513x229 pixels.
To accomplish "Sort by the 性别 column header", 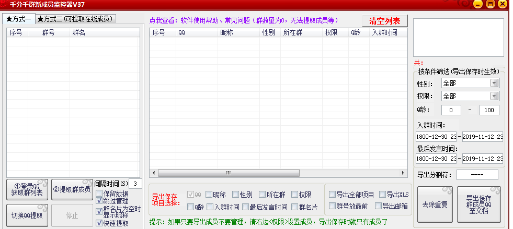I will tap(270, 32).
